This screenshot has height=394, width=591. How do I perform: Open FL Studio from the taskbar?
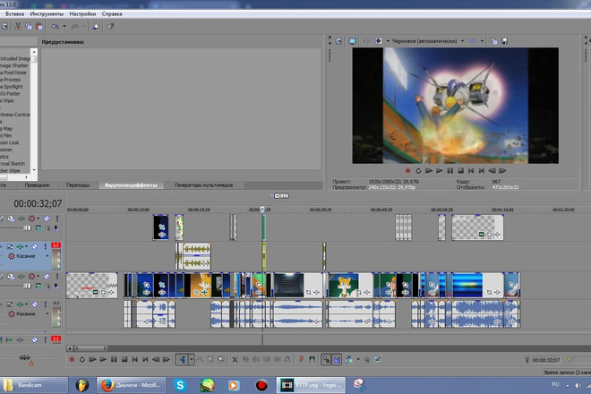click(x=81, y=385)
